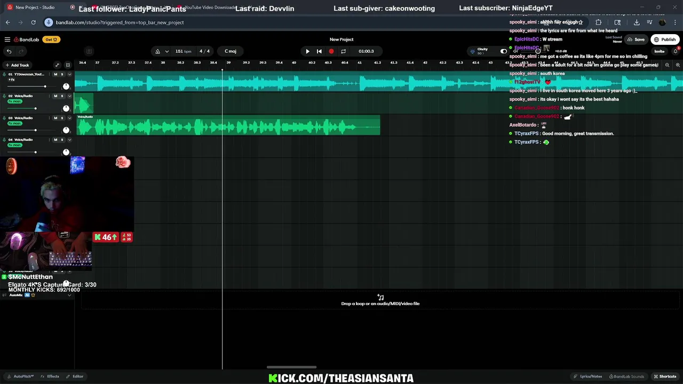683x384 pixels.
Task: Select the short track 02 audio clip
Action: point(84,103)
